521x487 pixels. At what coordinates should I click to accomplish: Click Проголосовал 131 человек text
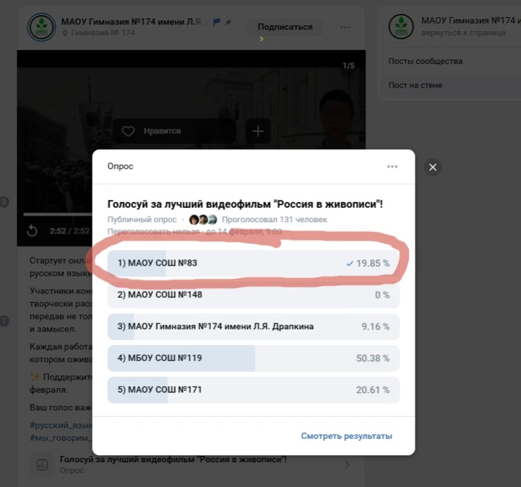coord(274,219)
